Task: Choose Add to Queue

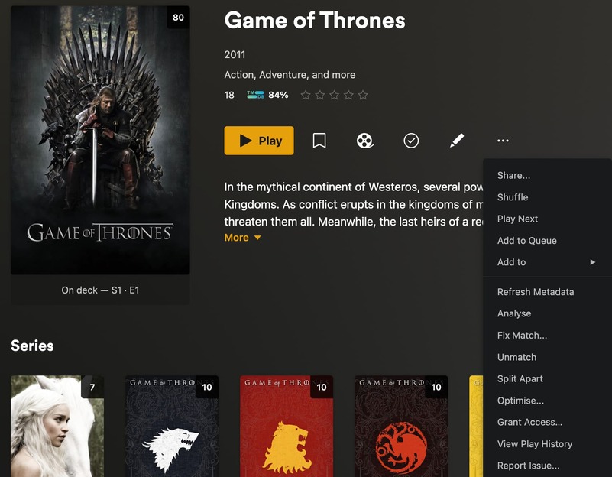Action: (547, 241)
